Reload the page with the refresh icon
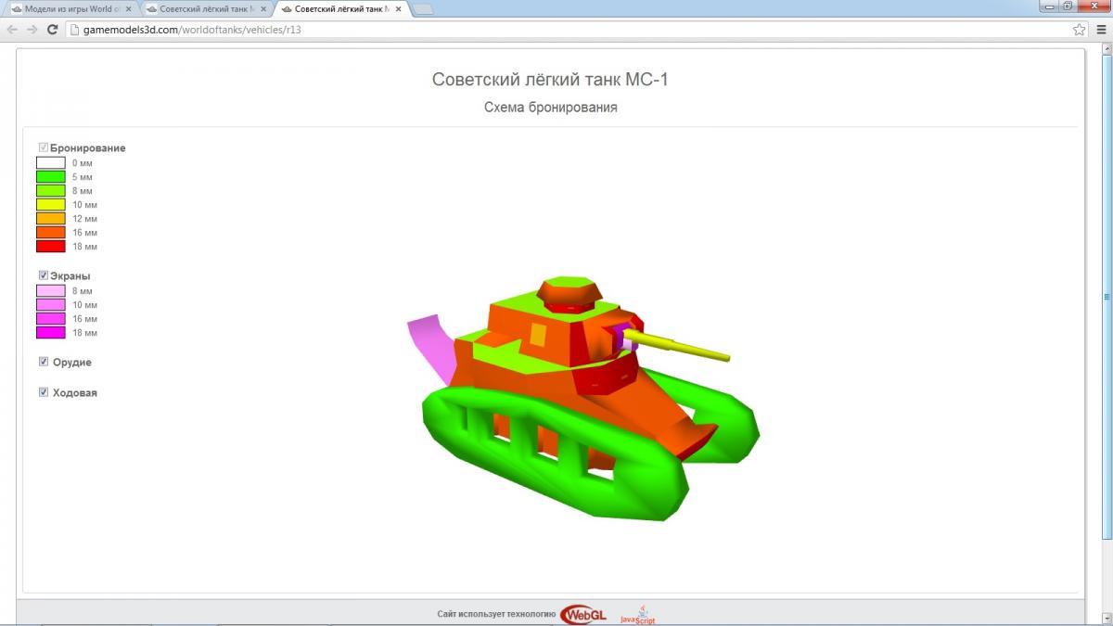 coord(52,29)
